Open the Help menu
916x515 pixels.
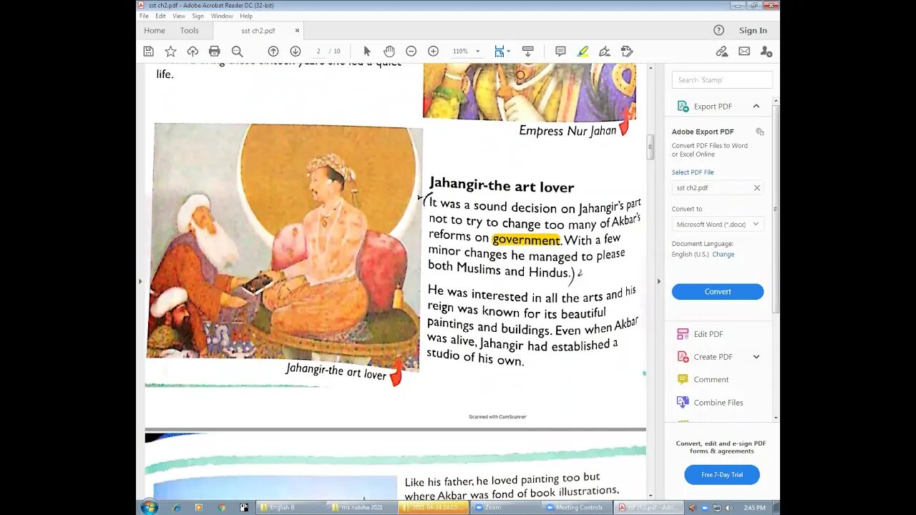coord(246,16)
